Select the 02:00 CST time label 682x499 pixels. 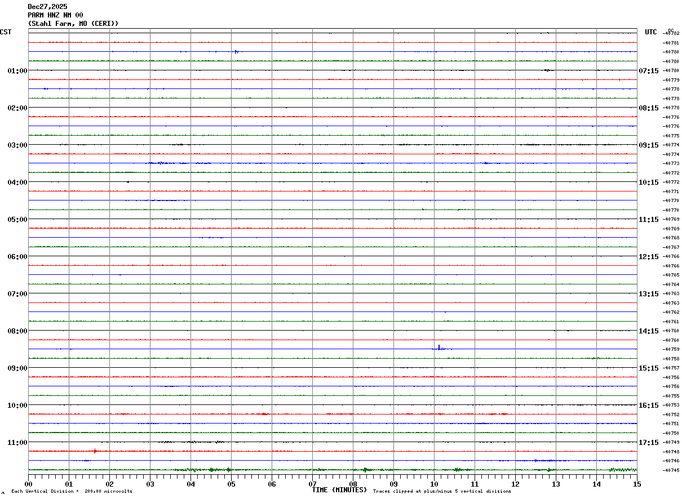point(17,108)
